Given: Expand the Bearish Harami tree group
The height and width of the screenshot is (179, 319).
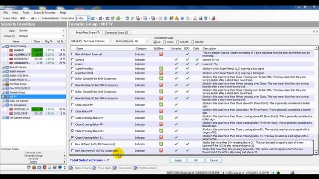Looking at the screenshot, I should pyautogui.click(x=3, y=67).
